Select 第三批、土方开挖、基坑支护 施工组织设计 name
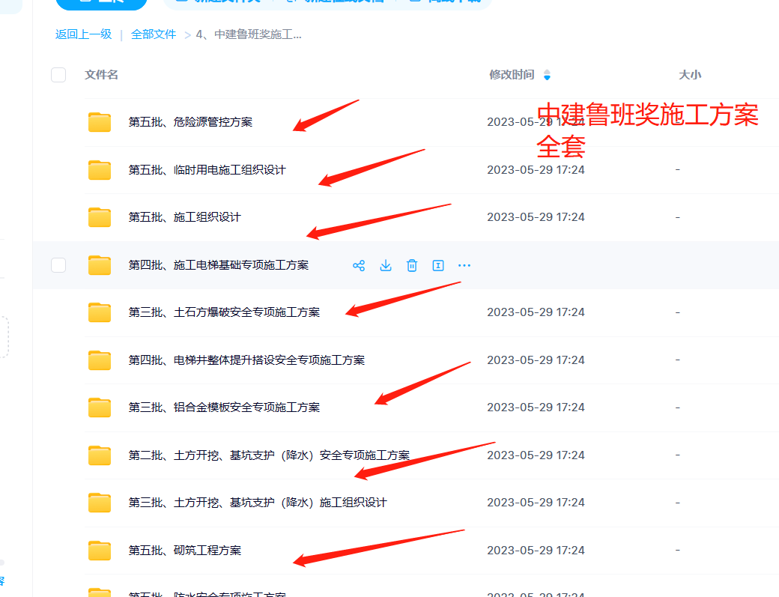 click(258, 503)
